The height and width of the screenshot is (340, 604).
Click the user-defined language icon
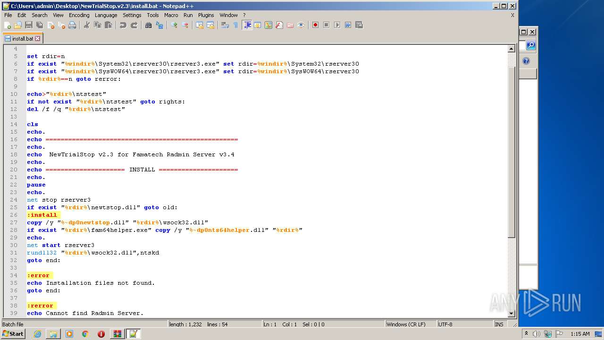258,25
